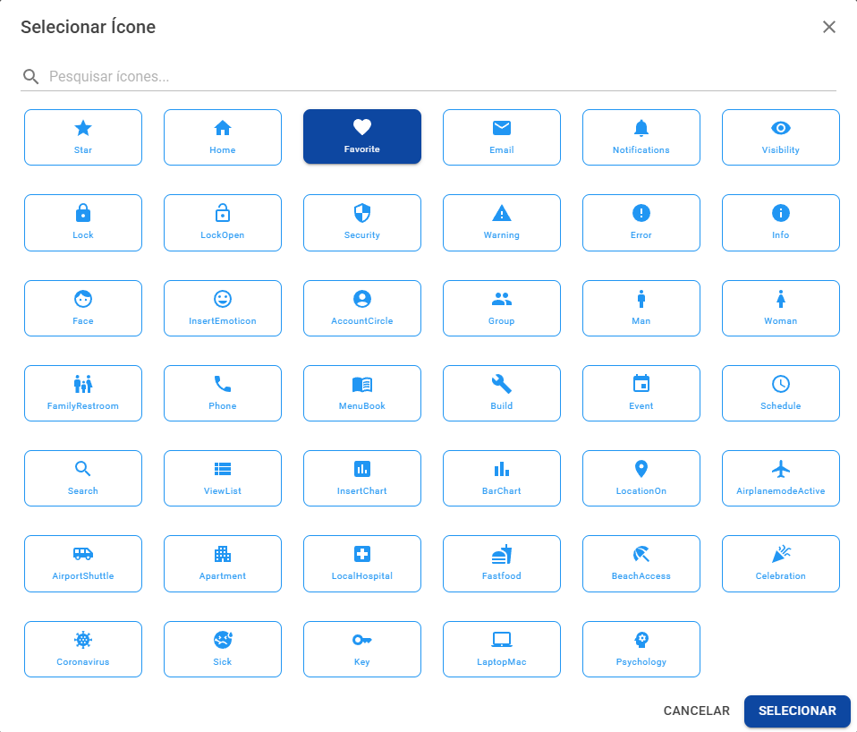Select the BarChart icon
This screenshot has height=732, width=857.
pyautogui.click(x=502, y=479)
